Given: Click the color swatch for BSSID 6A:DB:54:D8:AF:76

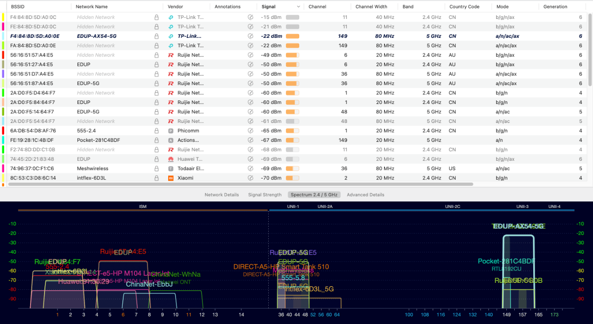Looking at the screenshot, I should [3, 131].
